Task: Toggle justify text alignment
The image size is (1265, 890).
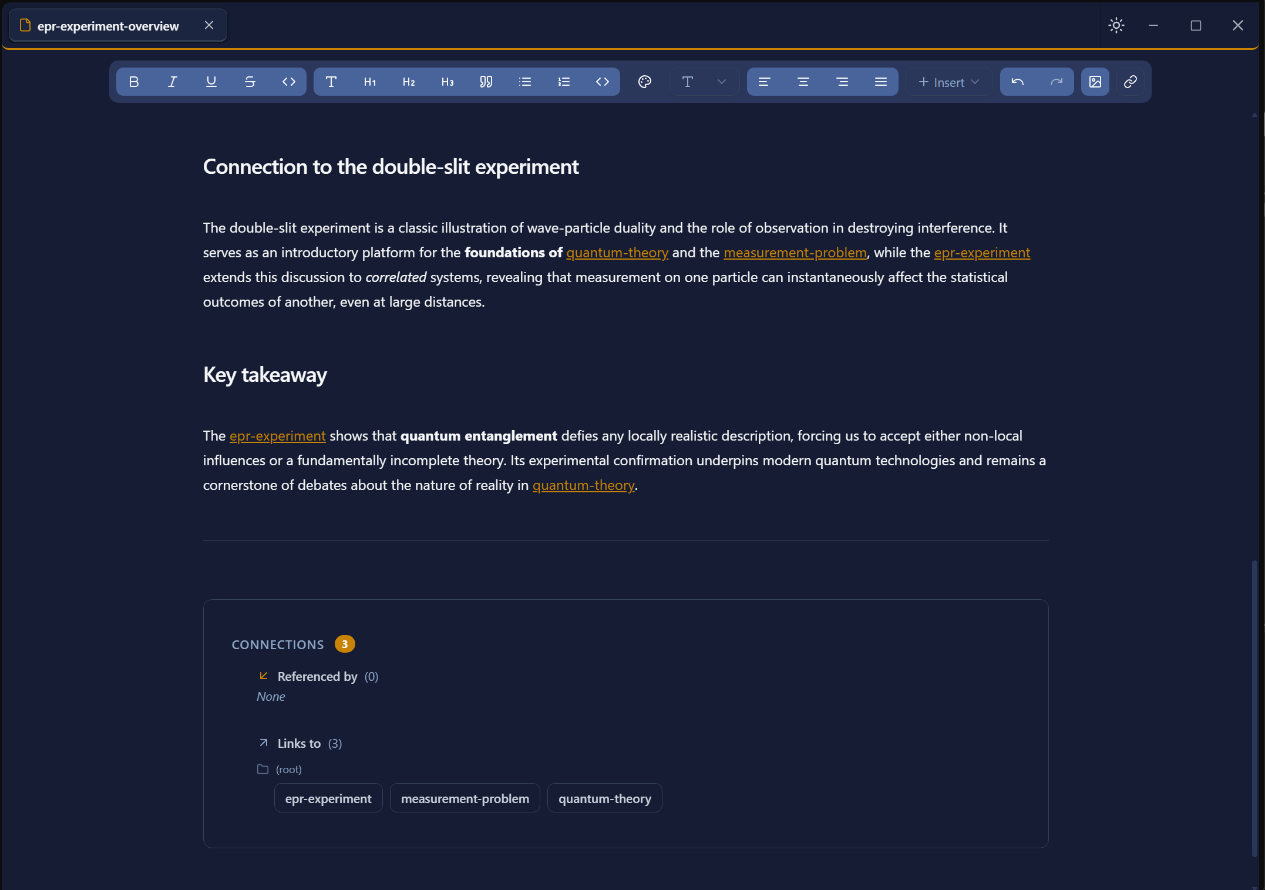Action: 881,82
